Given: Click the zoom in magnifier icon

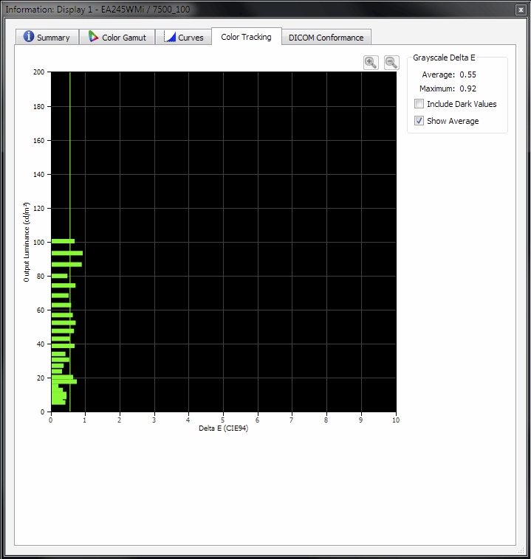Looking at the screenshot, I should (371, 63).
